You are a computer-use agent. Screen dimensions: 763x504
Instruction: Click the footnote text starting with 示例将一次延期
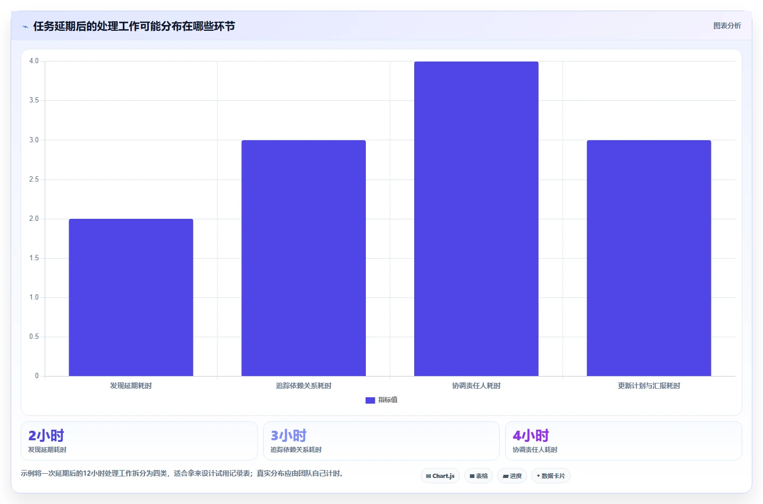tap(183, 473)
